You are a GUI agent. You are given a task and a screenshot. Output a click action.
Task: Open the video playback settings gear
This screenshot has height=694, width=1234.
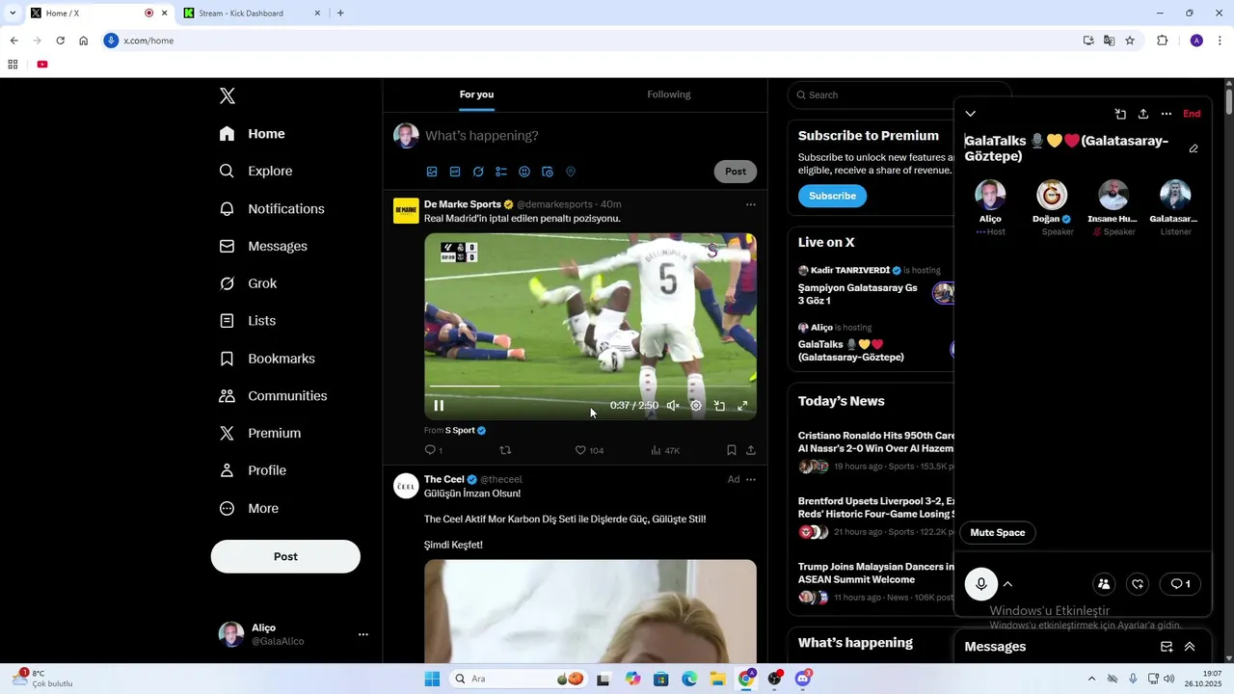click(x=696, y=406)
